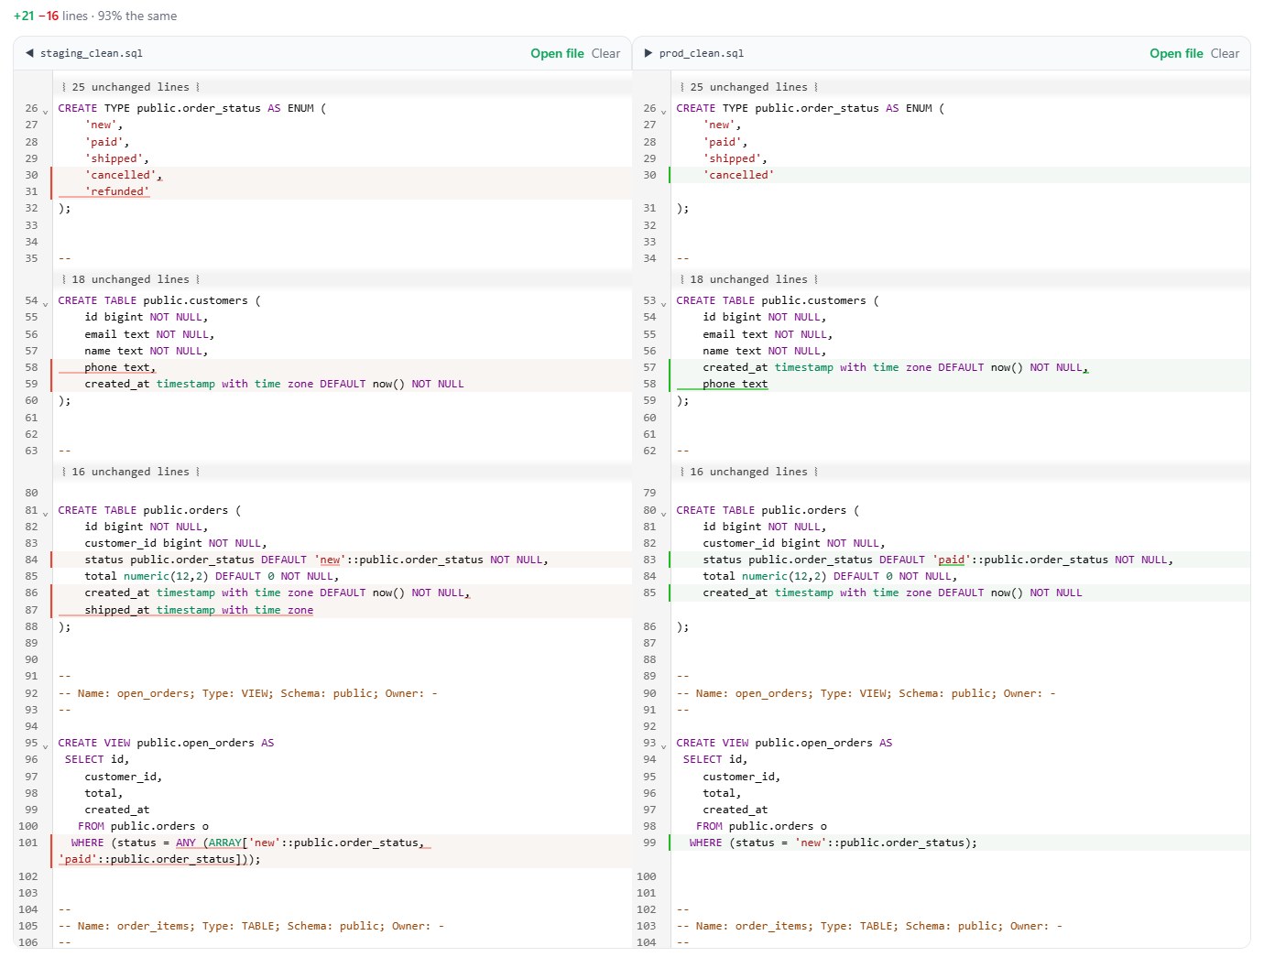The height and width of the screenshot is (957, 1264).
Task: Open file for staging_clean.sql
Action: coord(557,53)
